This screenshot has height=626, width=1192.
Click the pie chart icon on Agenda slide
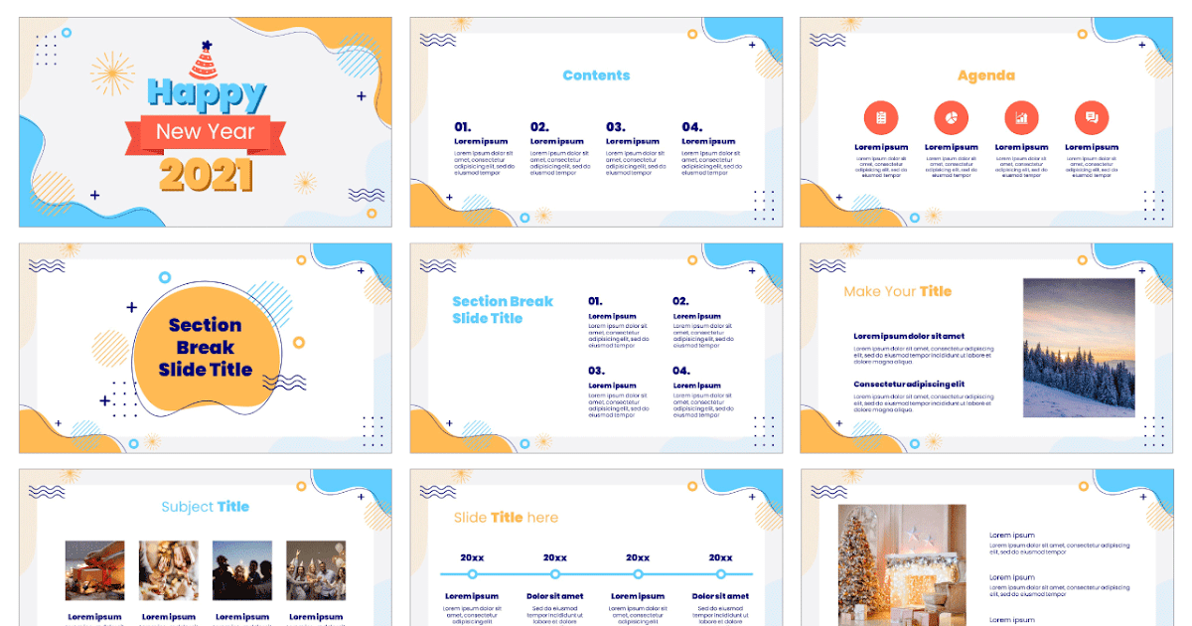[951, 118]
